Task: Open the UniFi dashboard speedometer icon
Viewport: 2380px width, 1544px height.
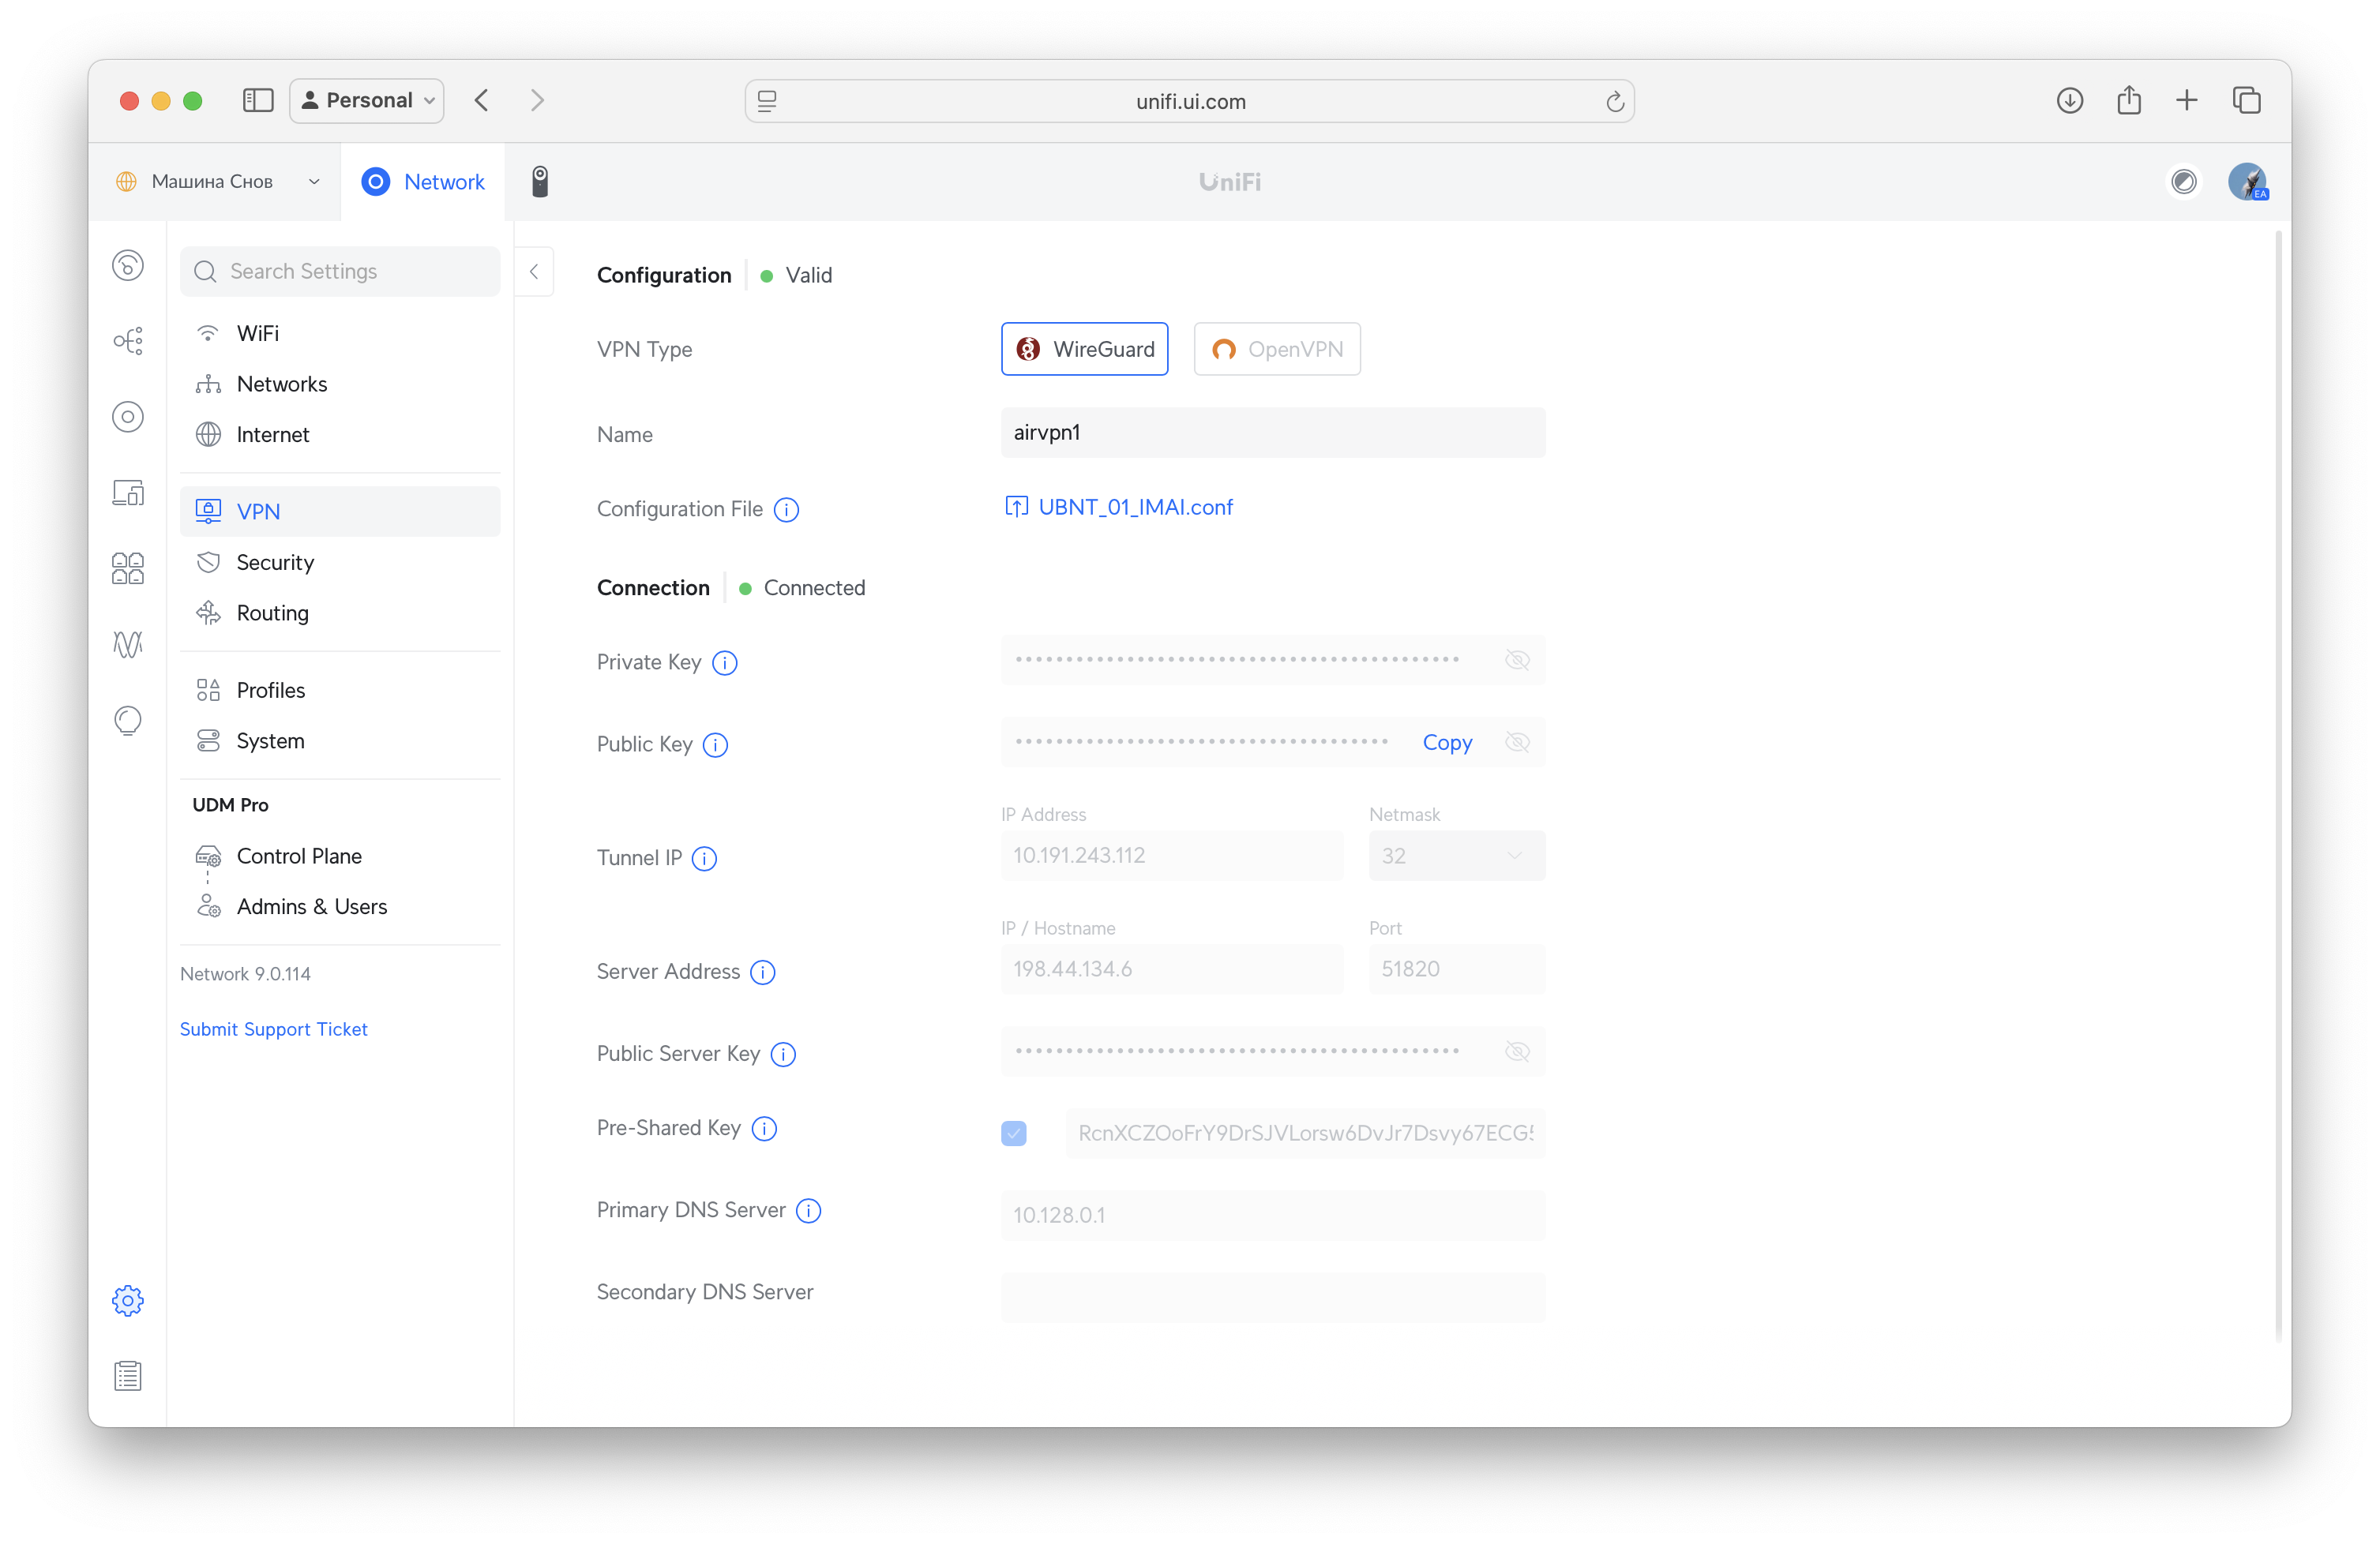Action: (x=128, y=264)
